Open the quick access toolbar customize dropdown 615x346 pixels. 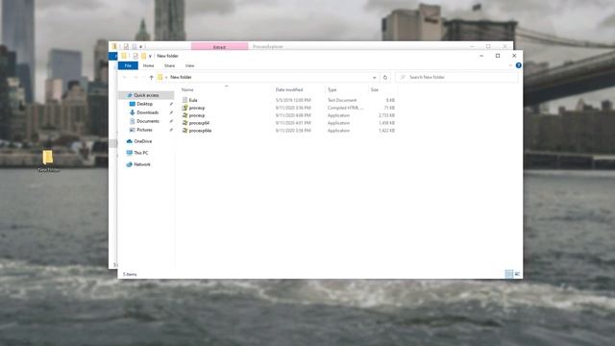pyautogui.click(x=150, y=56)
